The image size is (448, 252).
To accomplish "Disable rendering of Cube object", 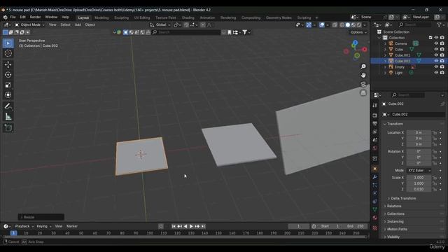I will tap(442, 50).
